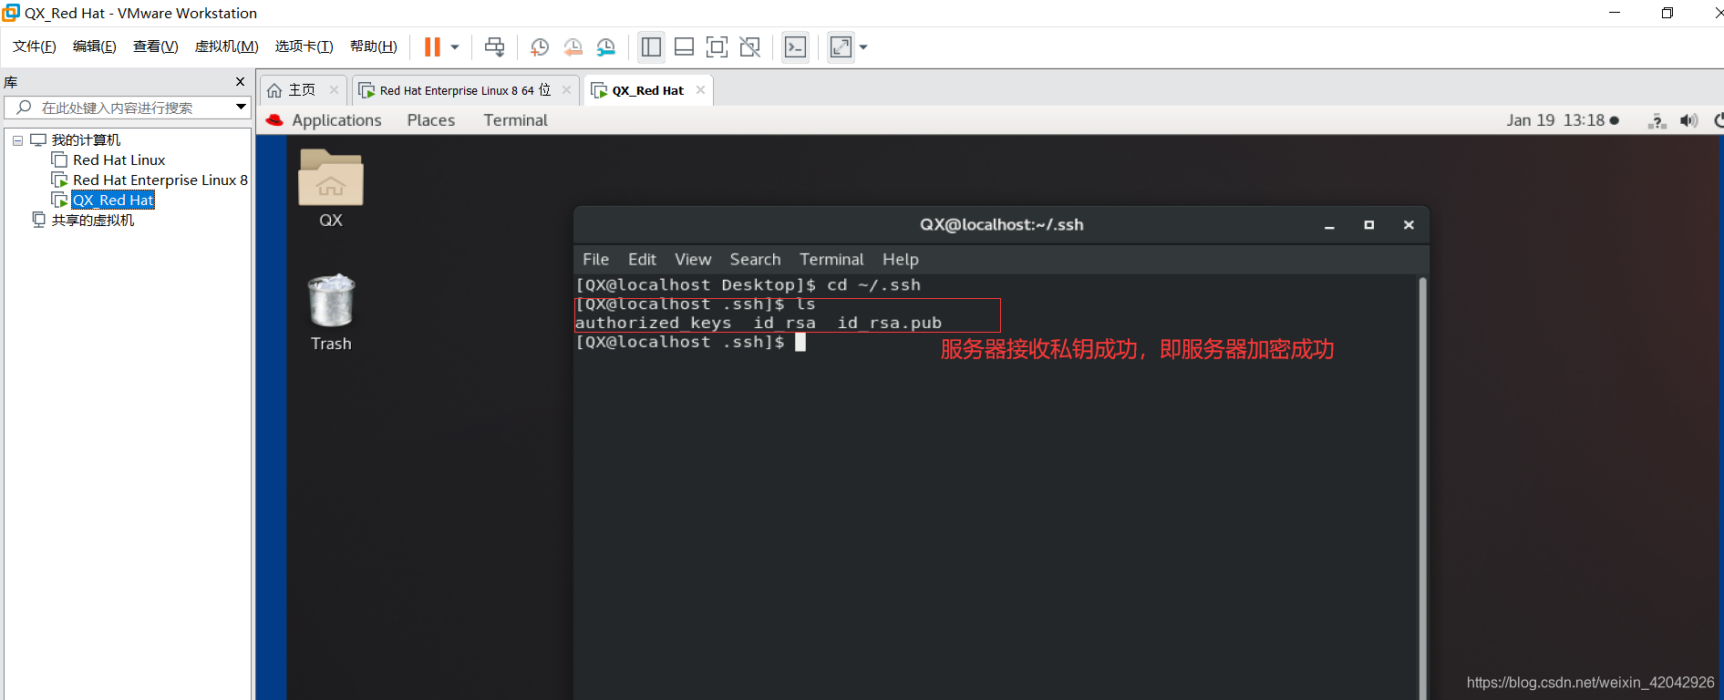
Task: Open the 查看(V) menu
Action: click(x=156, y=46)
